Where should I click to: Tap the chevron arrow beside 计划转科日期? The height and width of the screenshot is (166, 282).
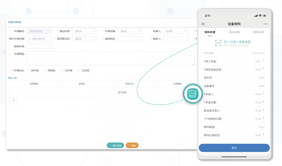pyautogui.click(x=263, y=118)
